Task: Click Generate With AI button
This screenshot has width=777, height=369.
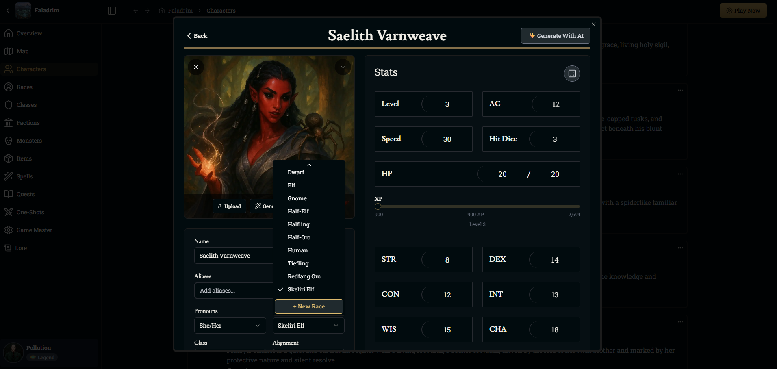Action: [556, 36]
